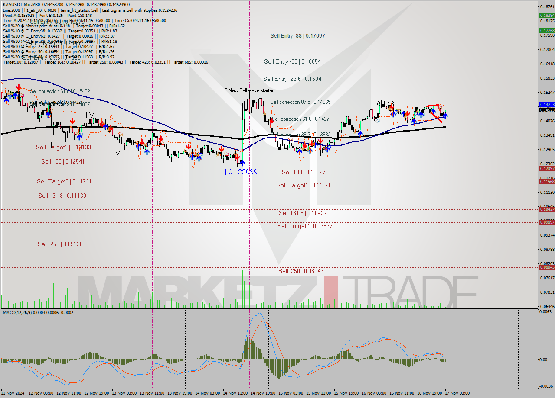Click 'Sell correction 87.5 | 0.14965' label

click(x=300, y=102)
